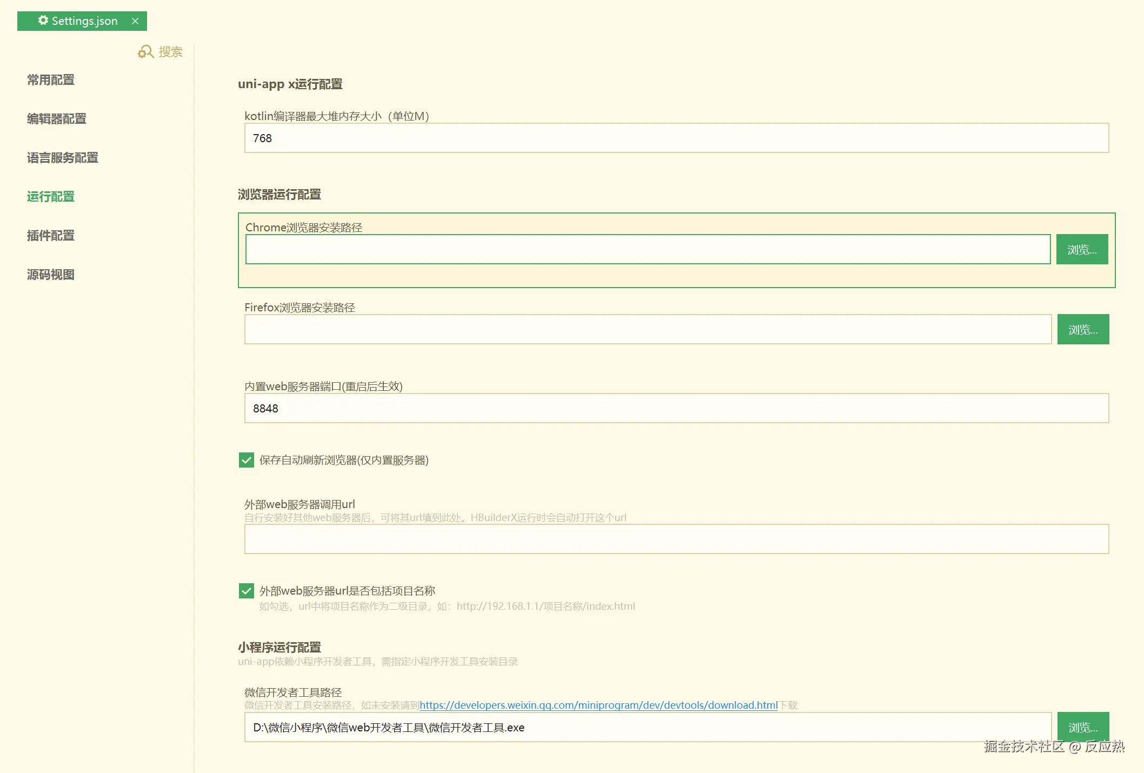Toggle 保存自动刷新浏览器 checkbox
The height and width of the screenshot is (773, 1144).
(x=247, y=460)
